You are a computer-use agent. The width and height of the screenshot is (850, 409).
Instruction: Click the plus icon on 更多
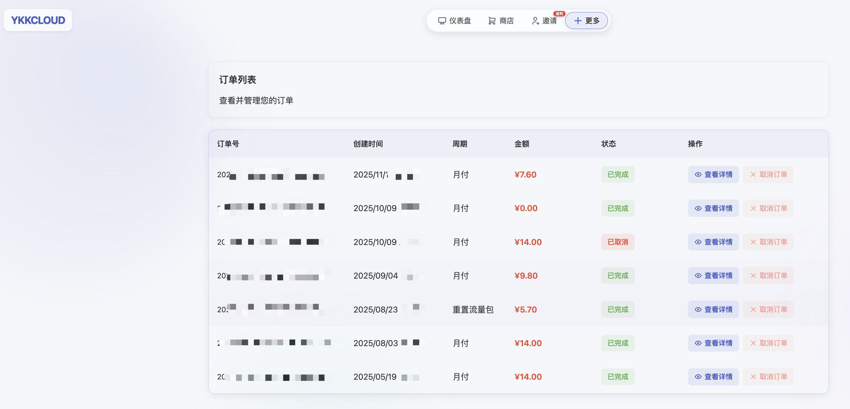tap(577, 21)
